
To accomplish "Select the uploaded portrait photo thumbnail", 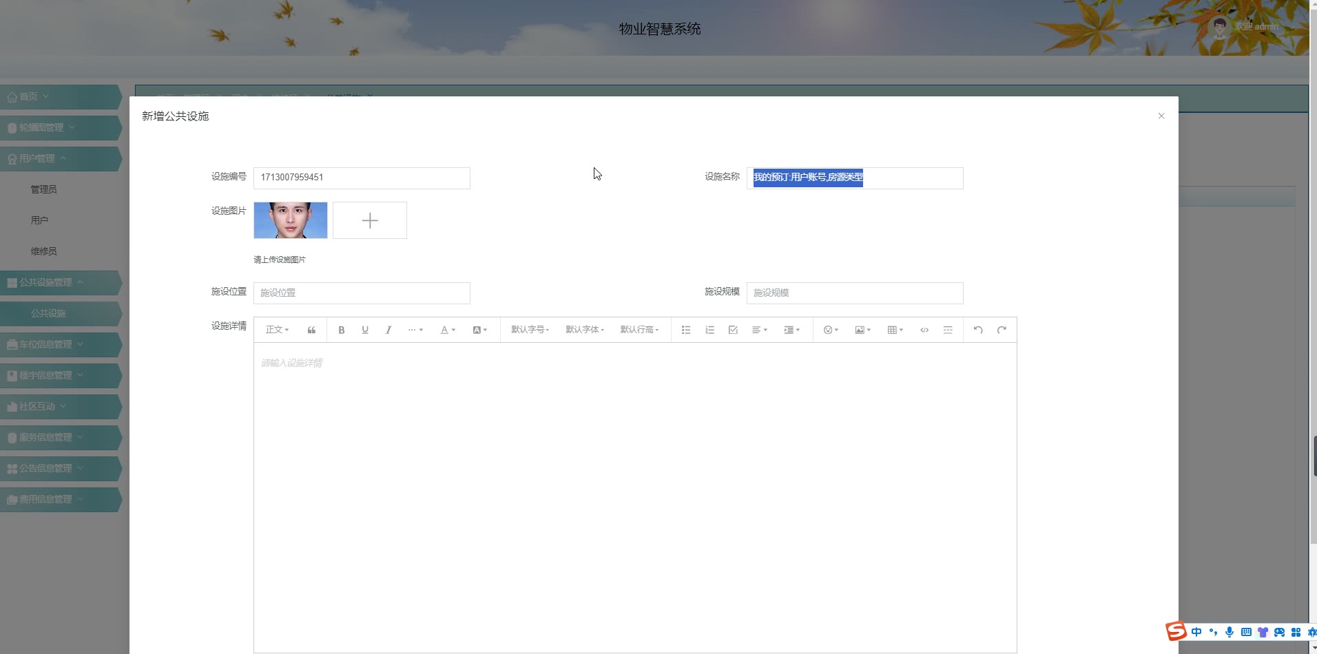I will point(291,220).
